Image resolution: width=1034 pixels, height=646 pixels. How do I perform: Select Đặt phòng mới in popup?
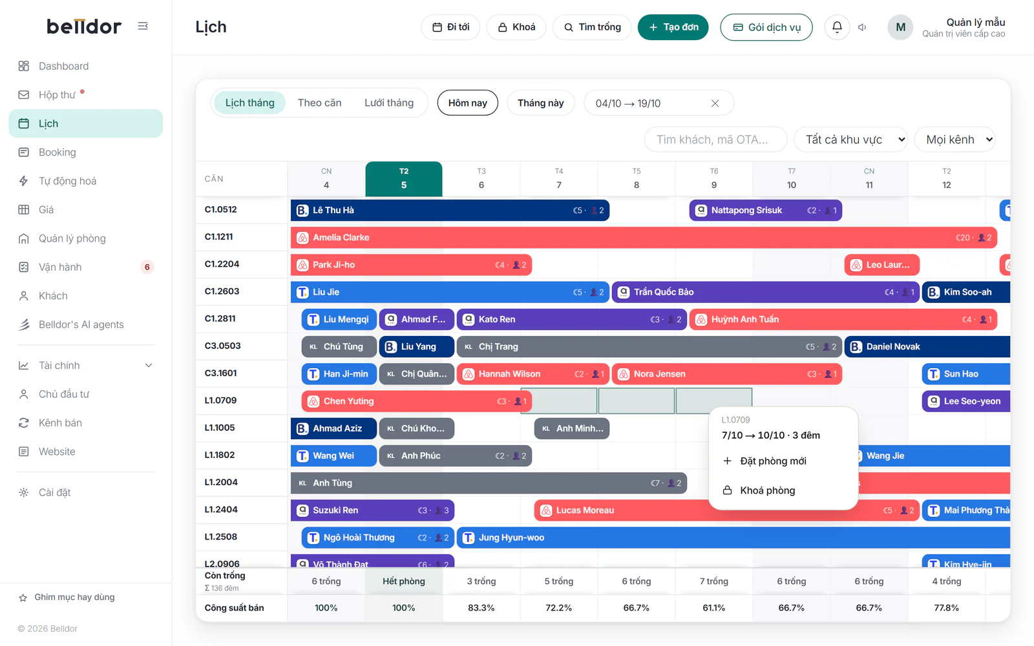pyautogui.click(x=783, y=461)
